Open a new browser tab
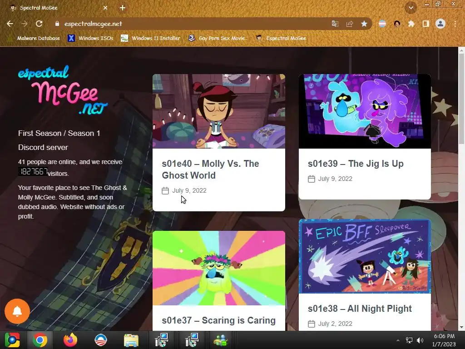The image size is (465, 349). pyautogui.click(x=123, y=8)
